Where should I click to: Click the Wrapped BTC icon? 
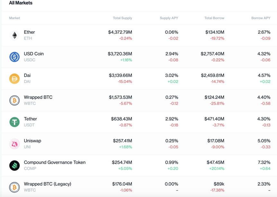[14, 100]
